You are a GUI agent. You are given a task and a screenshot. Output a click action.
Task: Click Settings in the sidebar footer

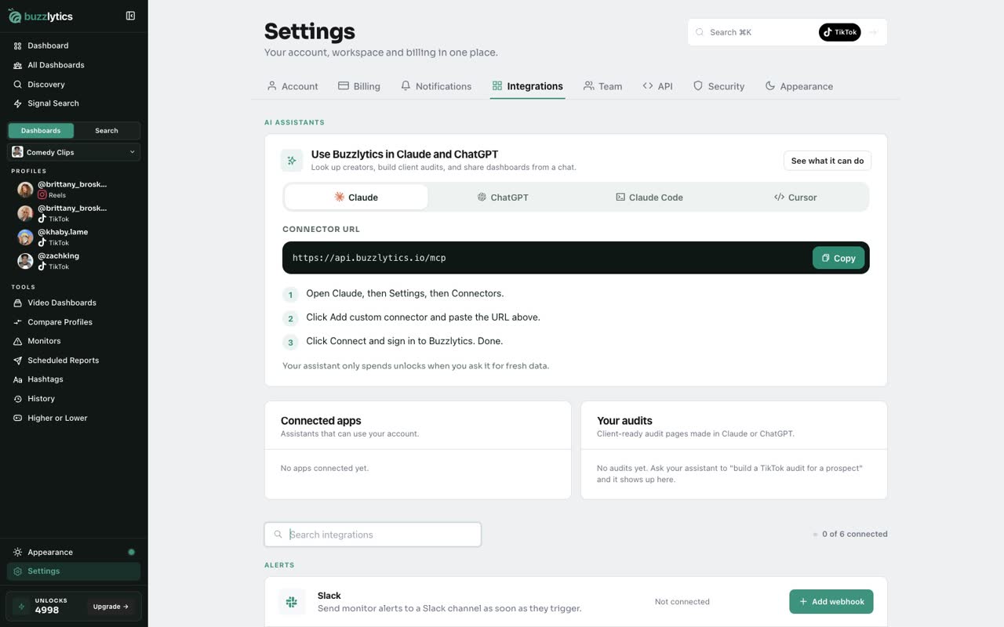pos(74,571)
